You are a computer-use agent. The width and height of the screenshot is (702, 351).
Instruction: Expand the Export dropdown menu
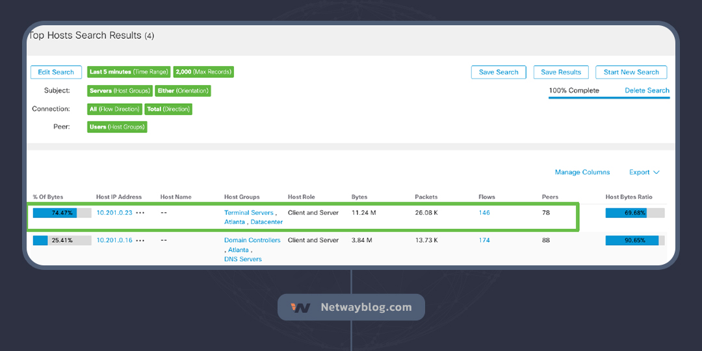(x=643, y=172)
